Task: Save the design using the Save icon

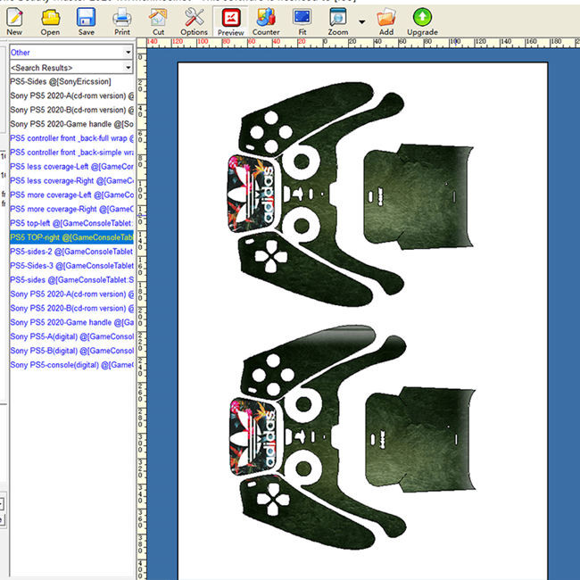Action: [x=86, y=17]
